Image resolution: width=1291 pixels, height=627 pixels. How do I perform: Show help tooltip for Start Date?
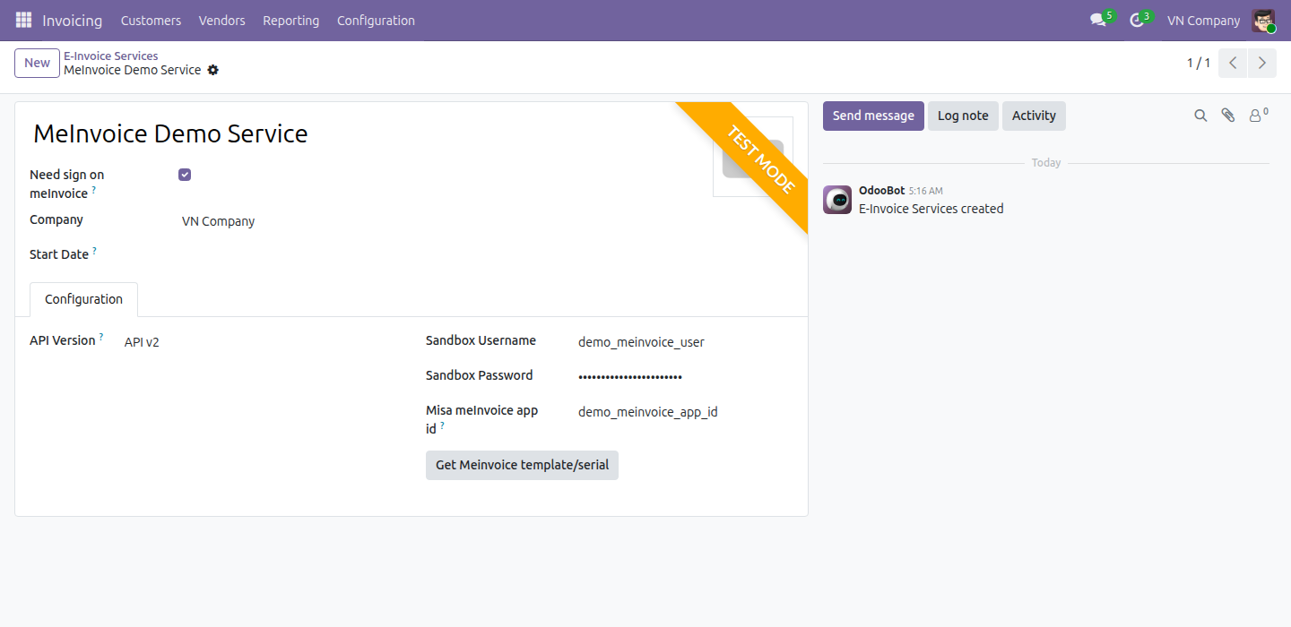[94, 252]
